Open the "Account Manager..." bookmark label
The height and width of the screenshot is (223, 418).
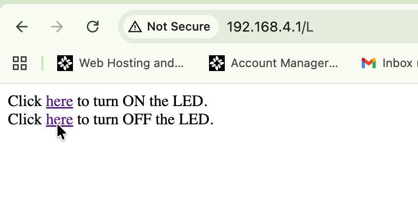click(x=284, y=63)
